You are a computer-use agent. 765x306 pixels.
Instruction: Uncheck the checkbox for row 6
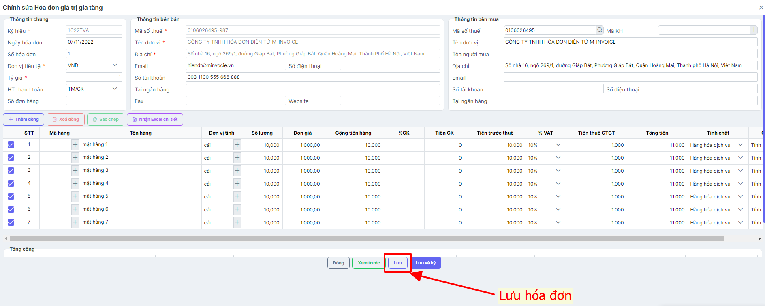tap(11, 209)
